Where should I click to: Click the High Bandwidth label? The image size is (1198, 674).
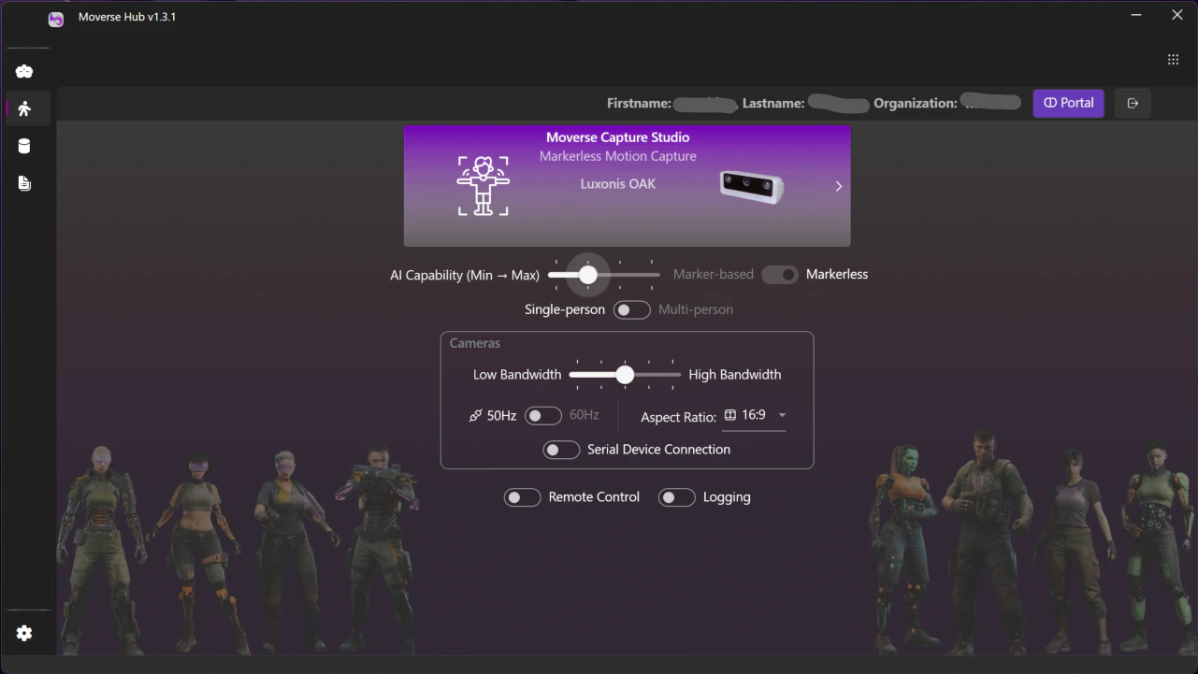pos(735,375)
